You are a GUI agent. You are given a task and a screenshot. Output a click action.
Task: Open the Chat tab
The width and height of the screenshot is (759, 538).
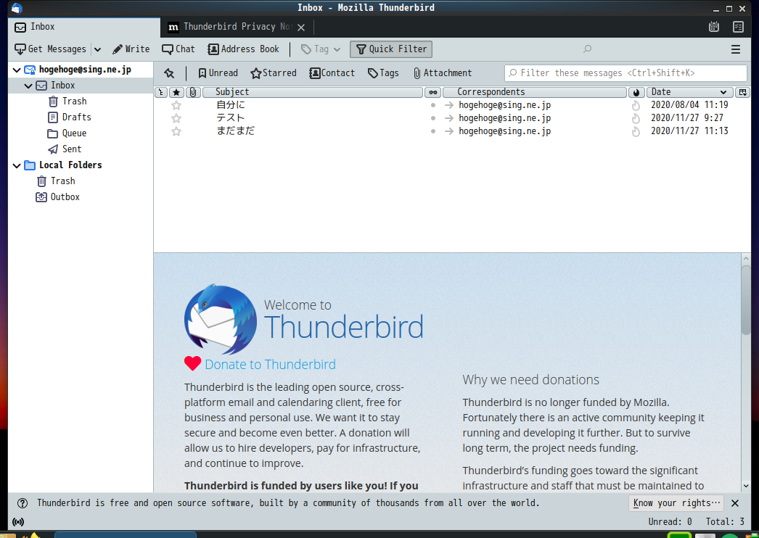tap(178, 49)
